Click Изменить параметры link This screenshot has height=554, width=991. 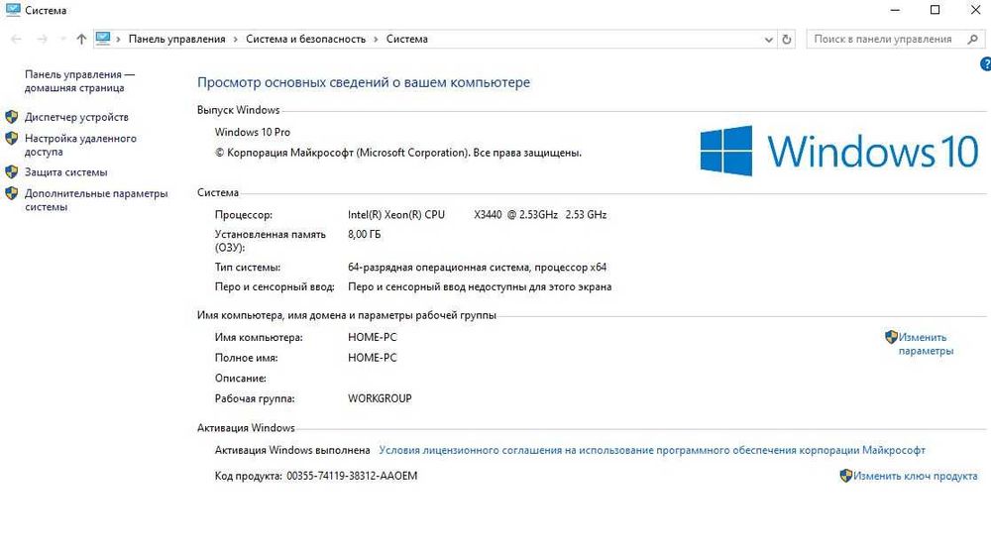pos(926,344)
